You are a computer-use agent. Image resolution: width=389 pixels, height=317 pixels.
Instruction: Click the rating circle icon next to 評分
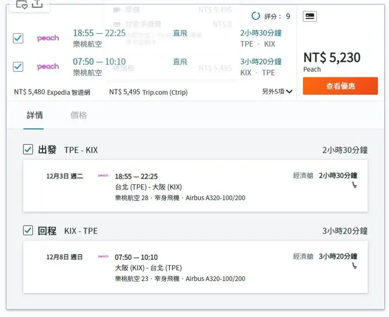click(256, 16)
